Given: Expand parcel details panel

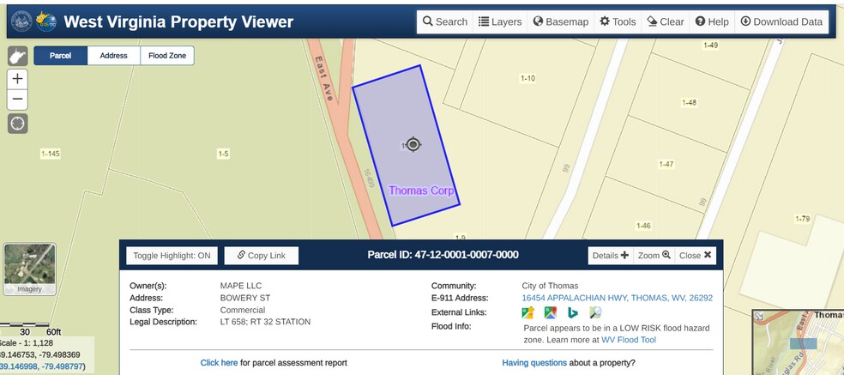Looking at the screenshot, I should [610, 255].
